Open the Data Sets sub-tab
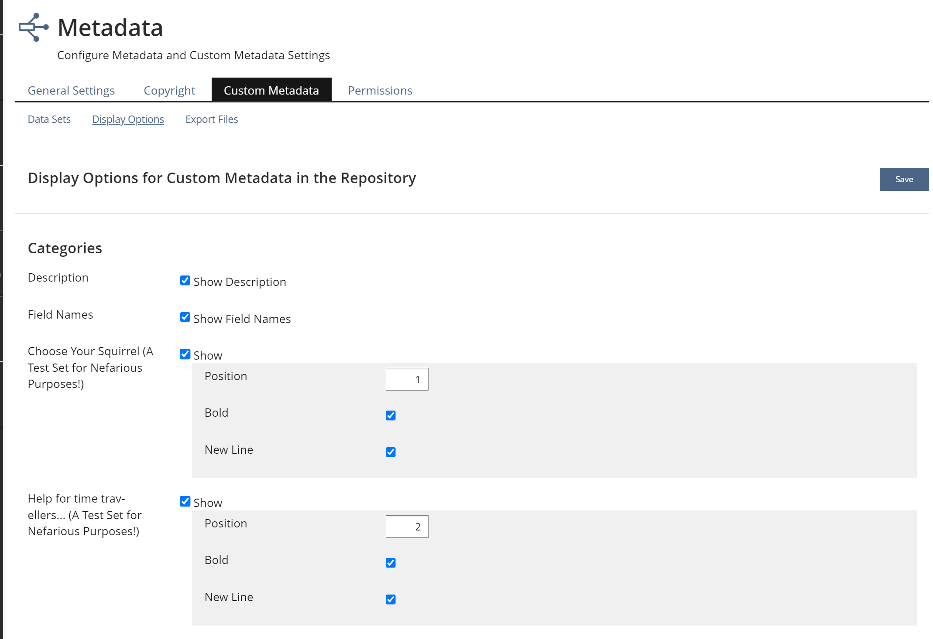The height and width of the screenshot is (639, 933). [49, 119]
